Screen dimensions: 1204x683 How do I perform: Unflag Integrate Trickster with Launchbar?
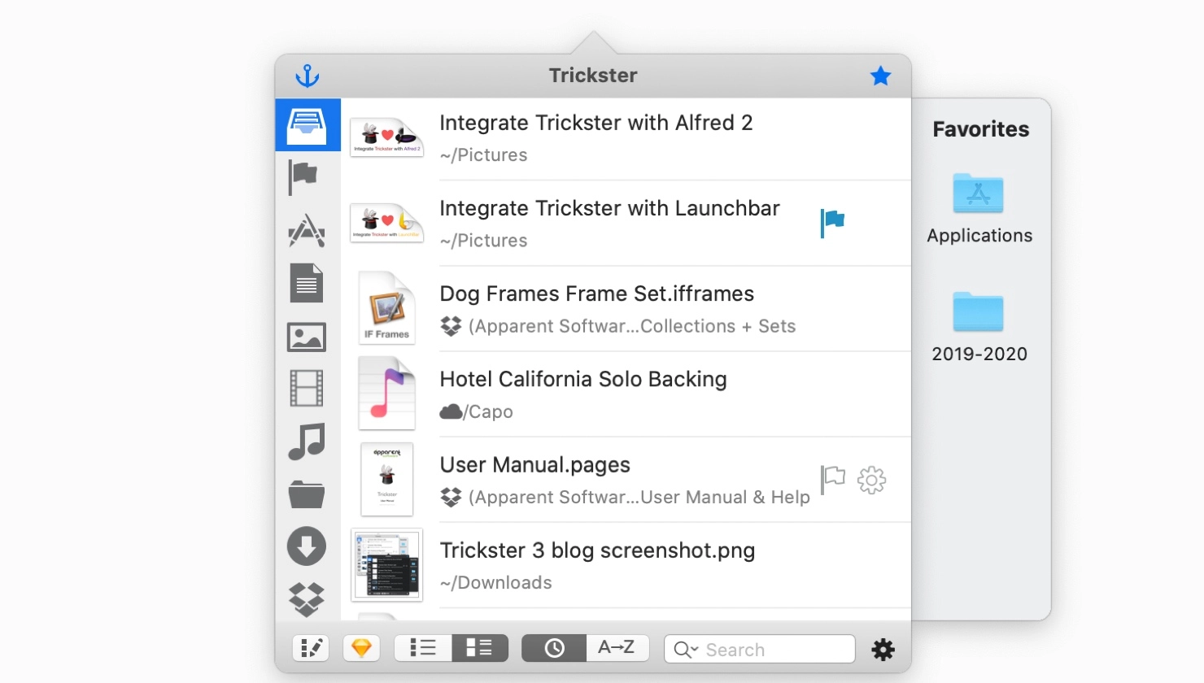click(832, 222)
